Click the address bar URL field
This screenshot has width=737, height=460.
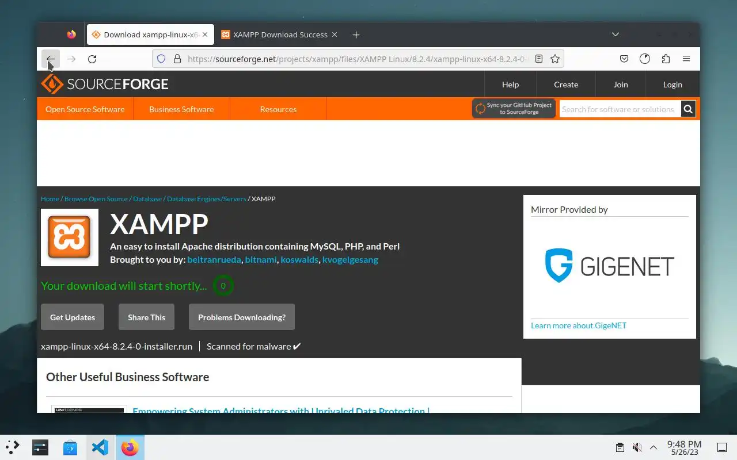click(357, 59)
